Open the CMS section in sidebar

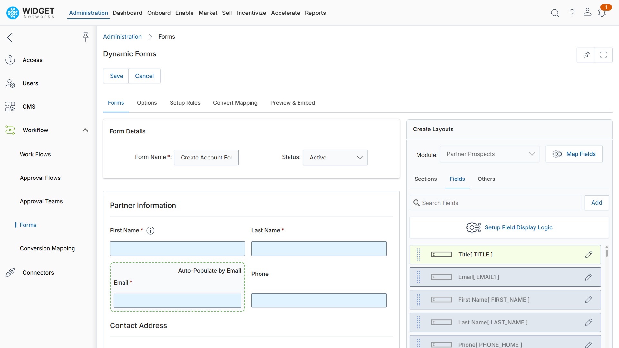click(x=29, y=107)
